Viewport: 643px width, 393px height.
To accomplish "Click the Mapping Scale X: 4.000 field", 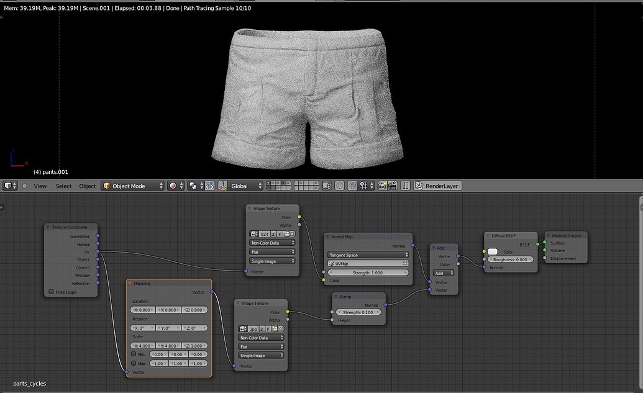I will (x=143, y=345).
